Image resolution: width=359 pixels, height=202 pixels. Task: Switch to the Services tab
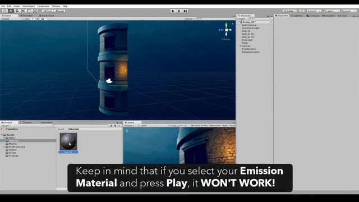tap(342, 16)
